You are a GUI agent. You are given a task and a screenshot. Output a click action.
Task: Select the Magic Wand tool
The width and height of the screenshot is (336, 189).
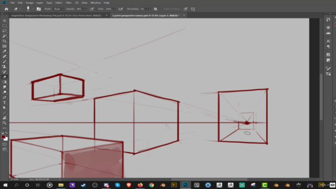point(4,36)
